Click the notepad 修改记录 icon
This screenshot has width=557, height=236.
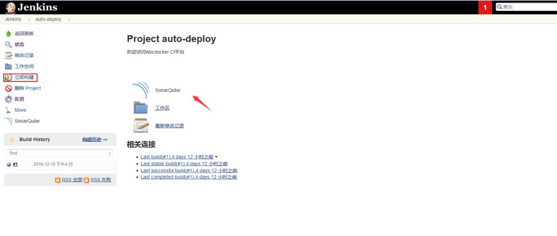(9, 55)
